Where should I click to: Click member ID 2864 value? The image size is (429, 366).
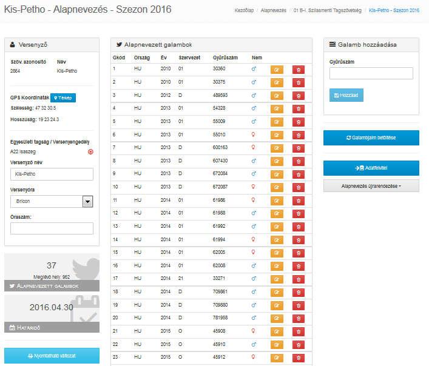click(15, 71)
